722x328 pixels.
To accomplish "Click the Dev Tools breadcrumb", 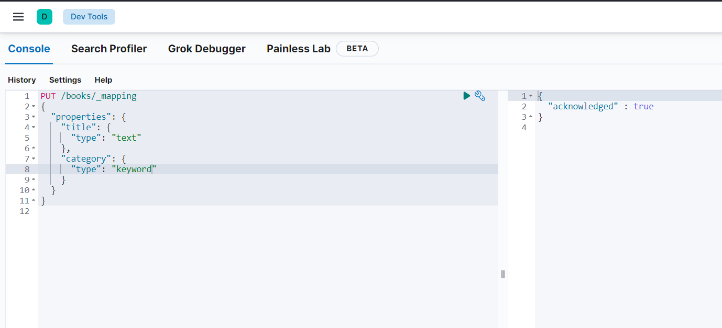I will (89, 17).
